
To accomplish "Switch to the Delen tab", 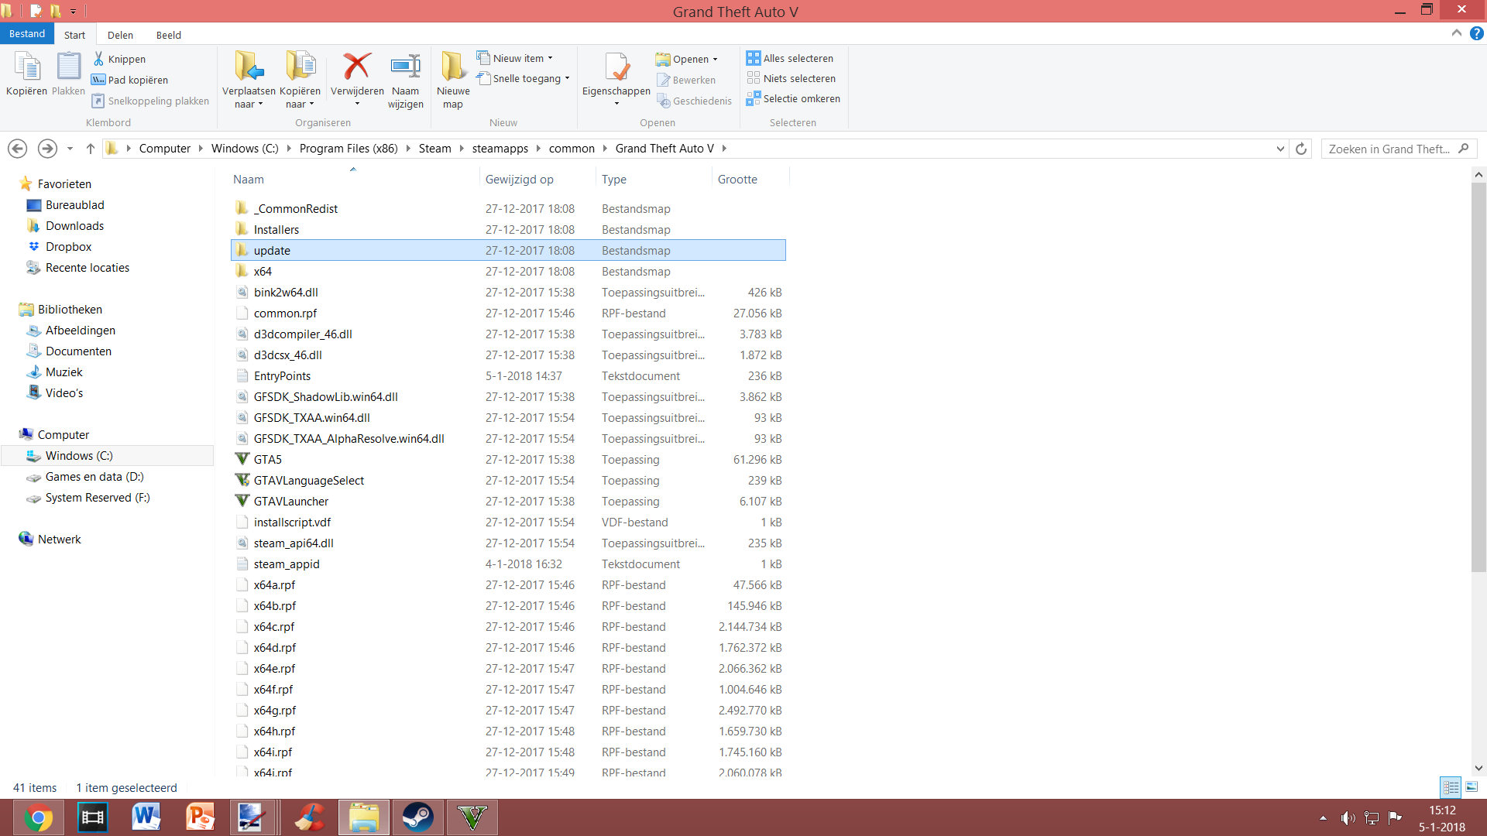I will [120, 35].
